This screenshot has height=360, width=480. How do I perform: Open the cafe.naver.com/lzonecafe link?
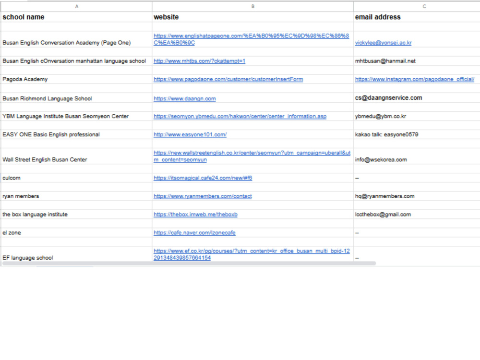(195, 233)
